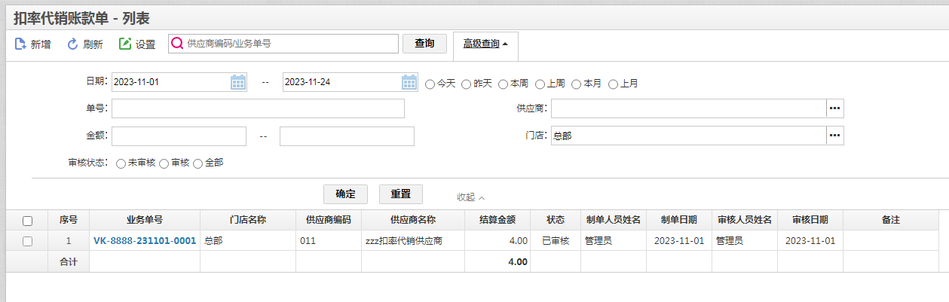Check the select-all header checkbox
This screenshot has width=949, height=302.
click(28, 221)
